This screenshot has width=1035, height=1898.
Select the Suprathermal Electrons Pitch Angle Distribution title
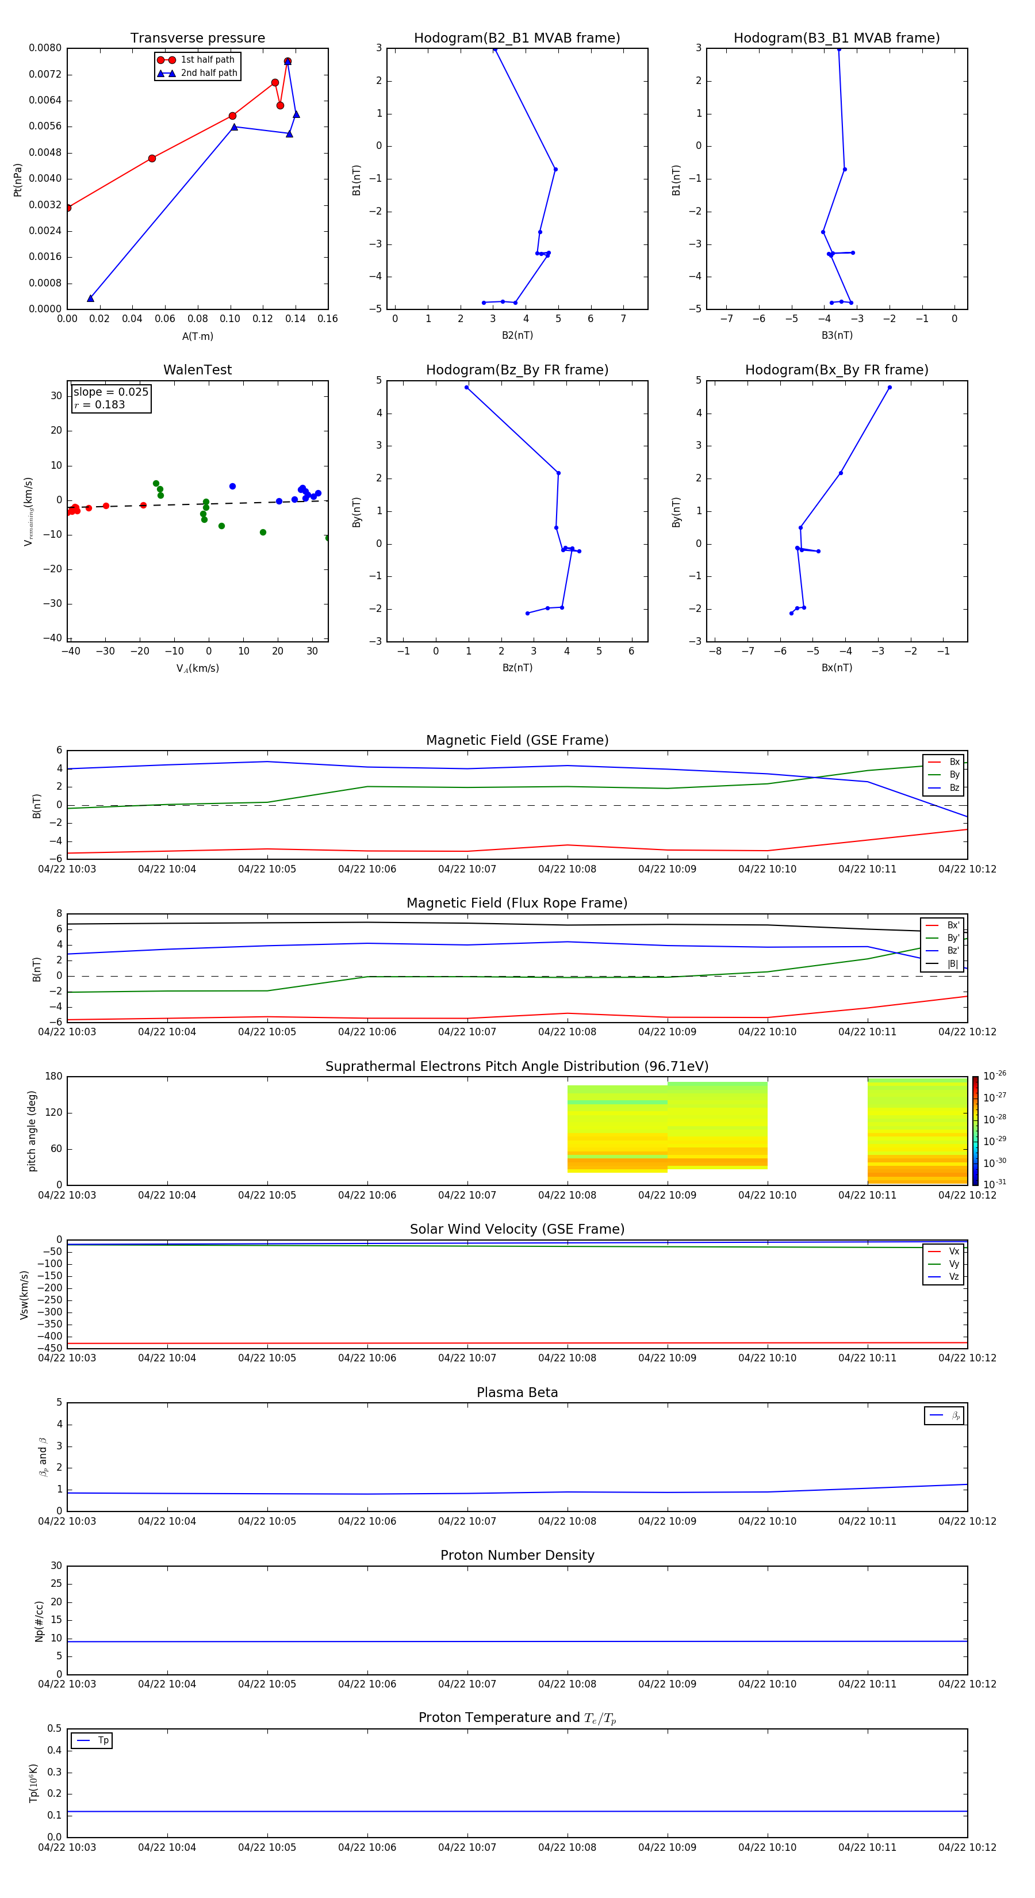click(x=517, y=1067)
